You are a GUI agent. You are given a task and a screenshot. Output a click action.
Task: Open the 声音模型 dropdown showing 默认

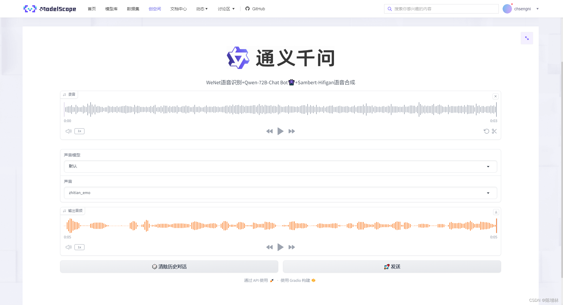coord(280,166)
